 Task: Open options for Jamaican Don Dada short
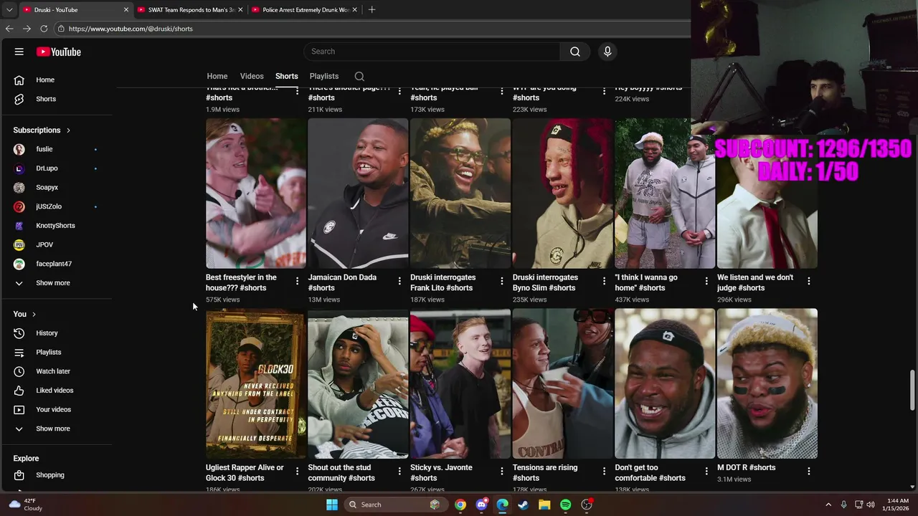399,281
